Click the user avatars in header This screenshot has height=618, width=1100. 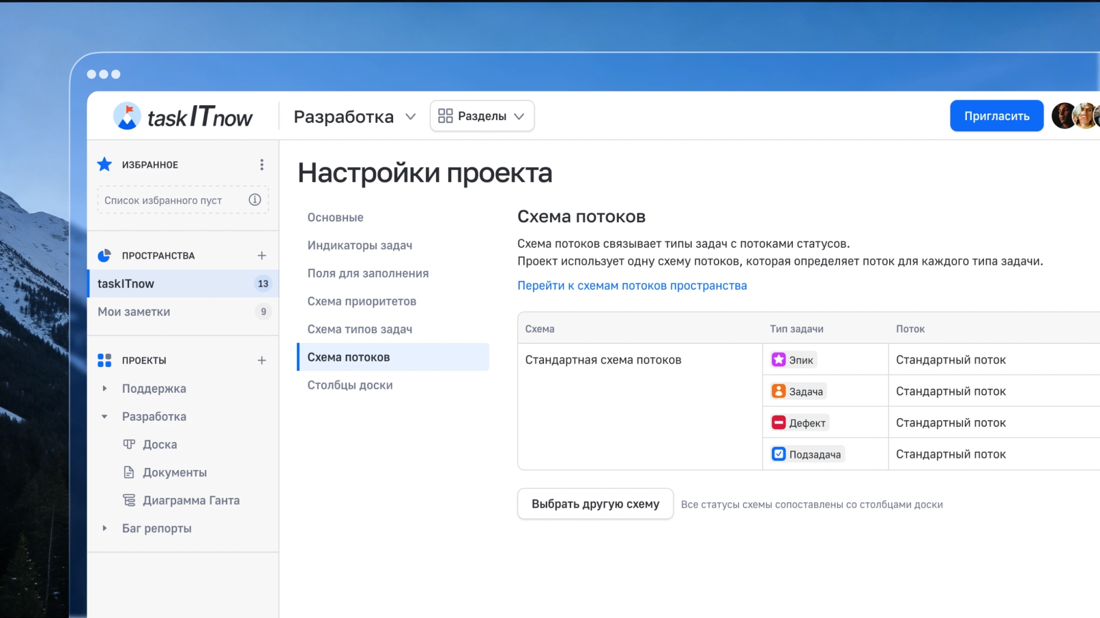click(1076, 115)
